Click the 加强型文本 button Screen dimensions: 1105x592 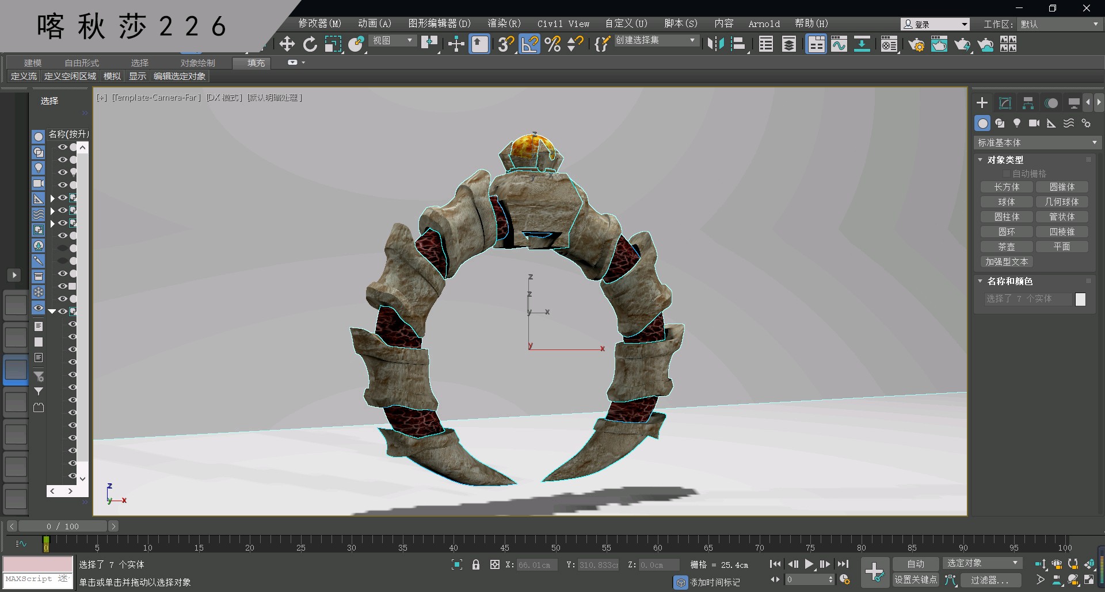point(1007,262)
